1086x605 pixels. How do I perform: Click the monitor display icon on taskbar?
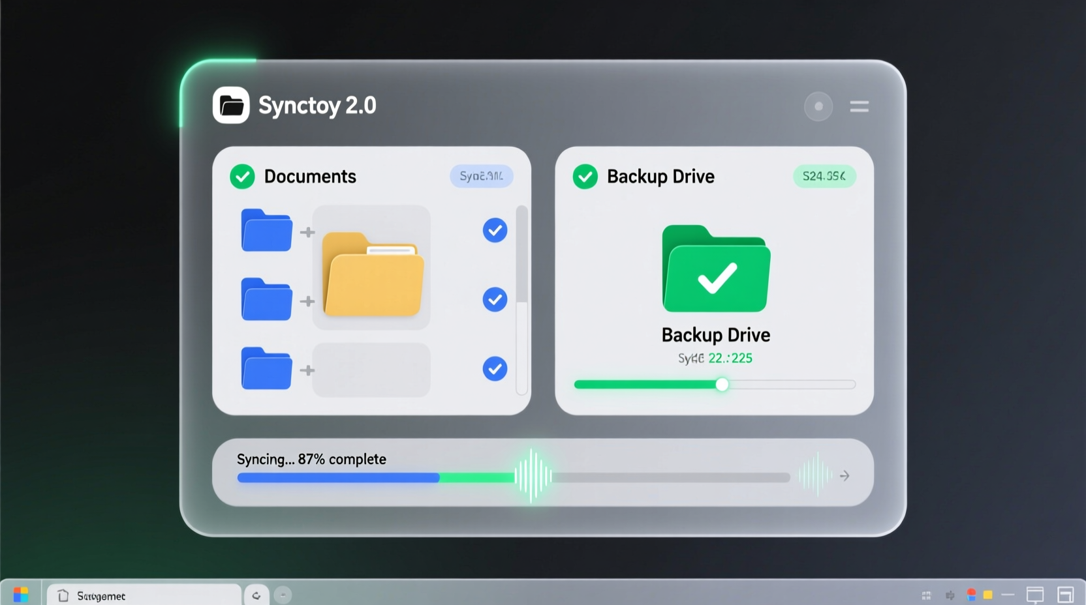coord(1035,595)
